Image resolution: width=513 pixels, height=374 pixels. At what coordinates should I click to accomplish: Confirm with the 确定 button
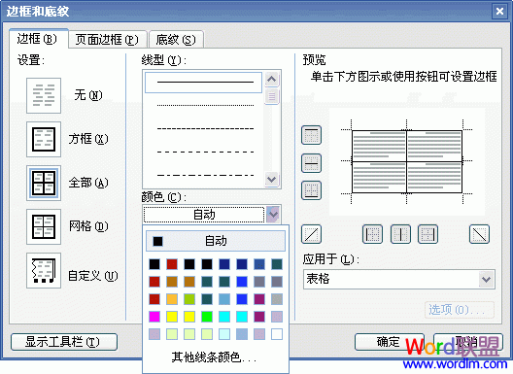pyautogui.click(x=390, y=342)
